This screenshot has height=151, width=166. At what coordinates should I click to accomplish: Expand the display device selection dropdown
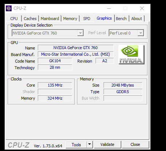click(80, 33)
